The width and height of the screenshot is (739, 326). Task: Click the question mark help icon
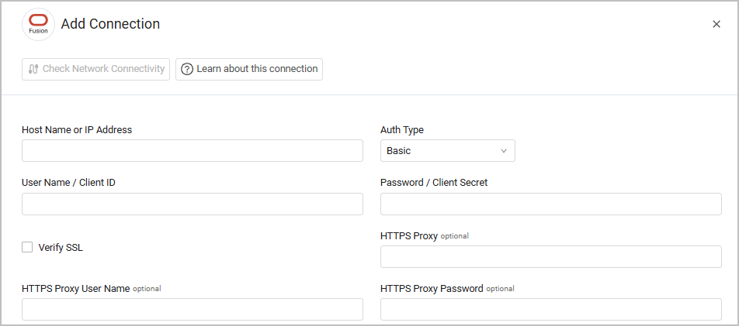point(187,69)
